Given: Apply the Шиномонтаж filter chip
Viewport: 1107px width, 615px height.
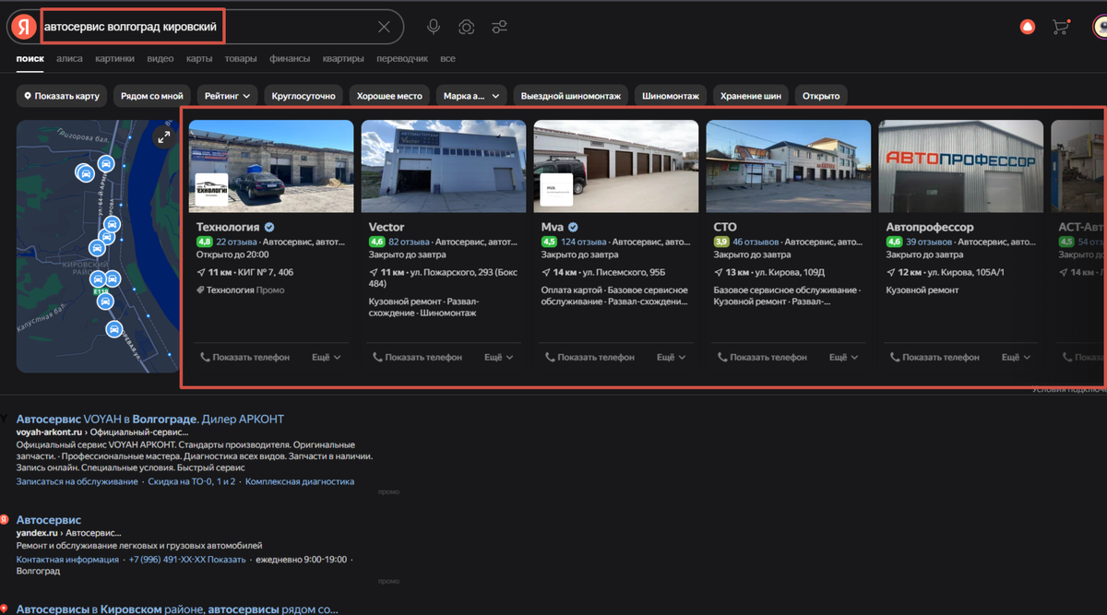Looking at the screenshot, I should click(671, 96).
